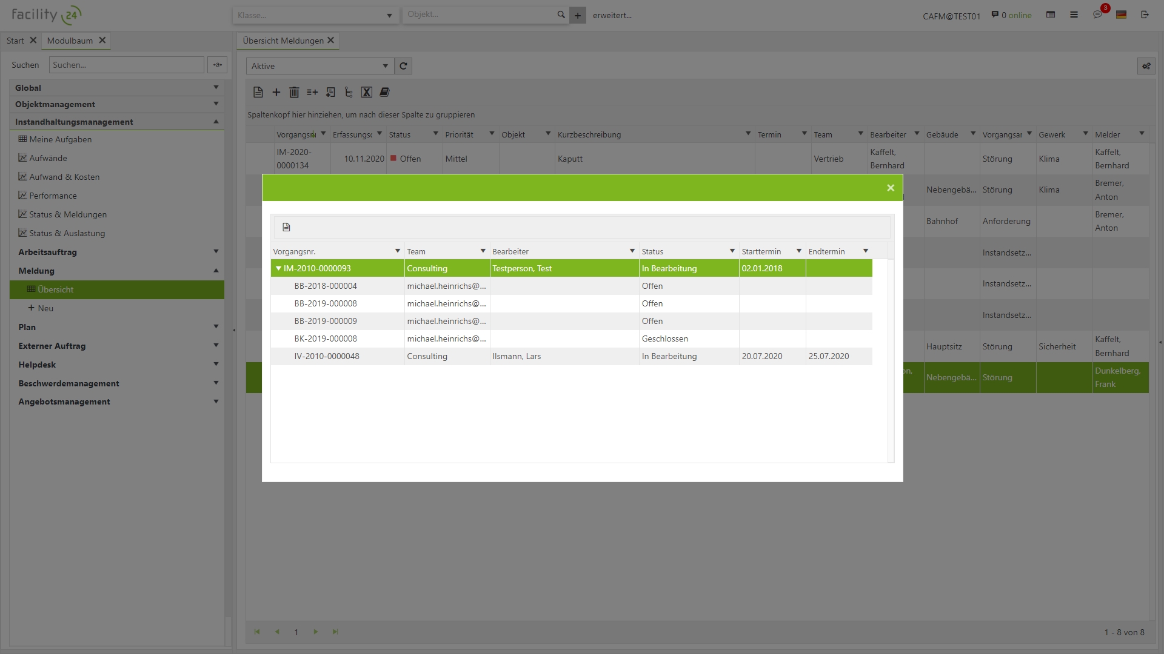Click document icon in dialog toolbar
This screenshot has height=654, width=1164.
click(286, 227)
